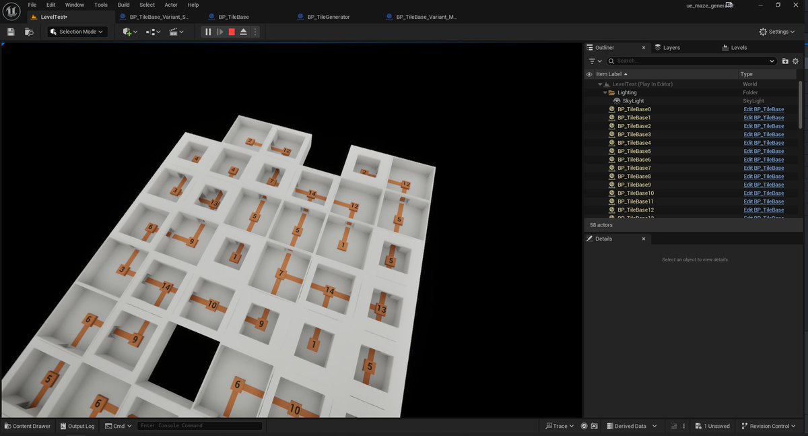
Task: Advance one frame with the frame-skip button
Action: tap(220, 32)
